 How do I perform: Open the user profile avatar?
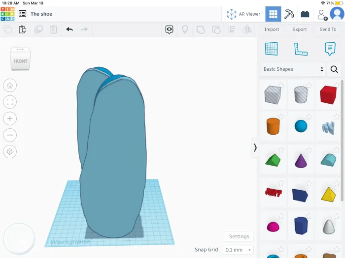[337, 14]
